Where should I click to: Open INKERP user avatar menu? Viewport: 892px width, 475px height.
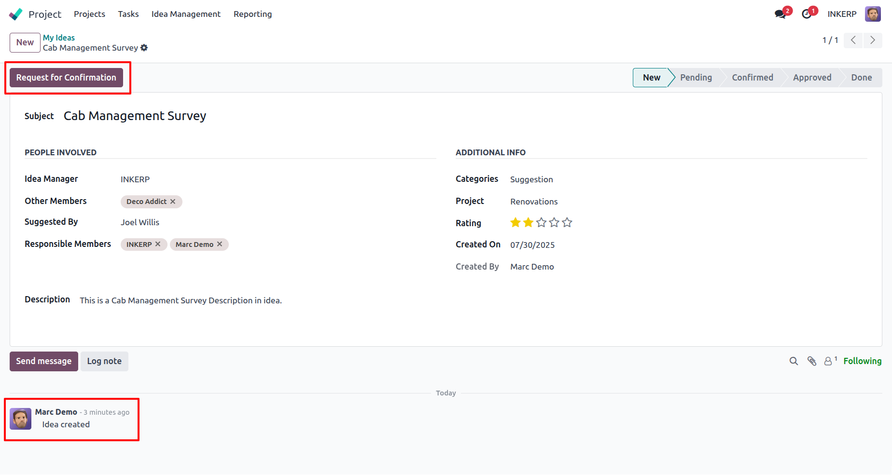873,14
